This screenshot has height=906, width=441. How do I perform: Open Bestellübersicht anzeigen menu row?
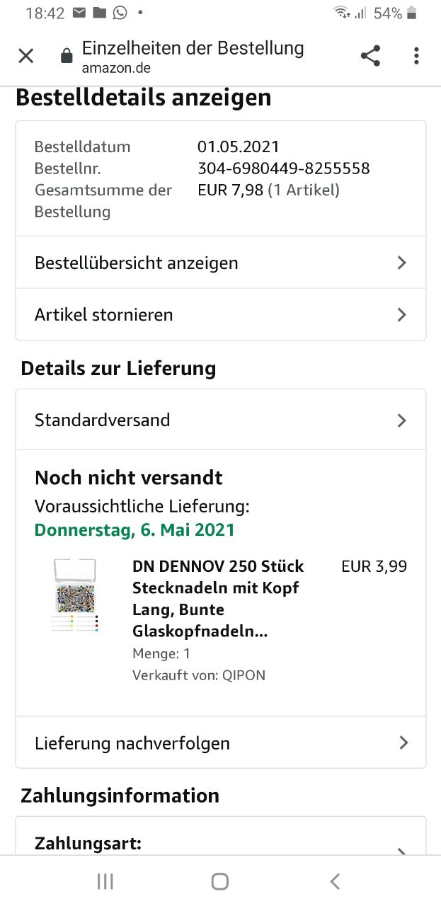pos(221,263)
